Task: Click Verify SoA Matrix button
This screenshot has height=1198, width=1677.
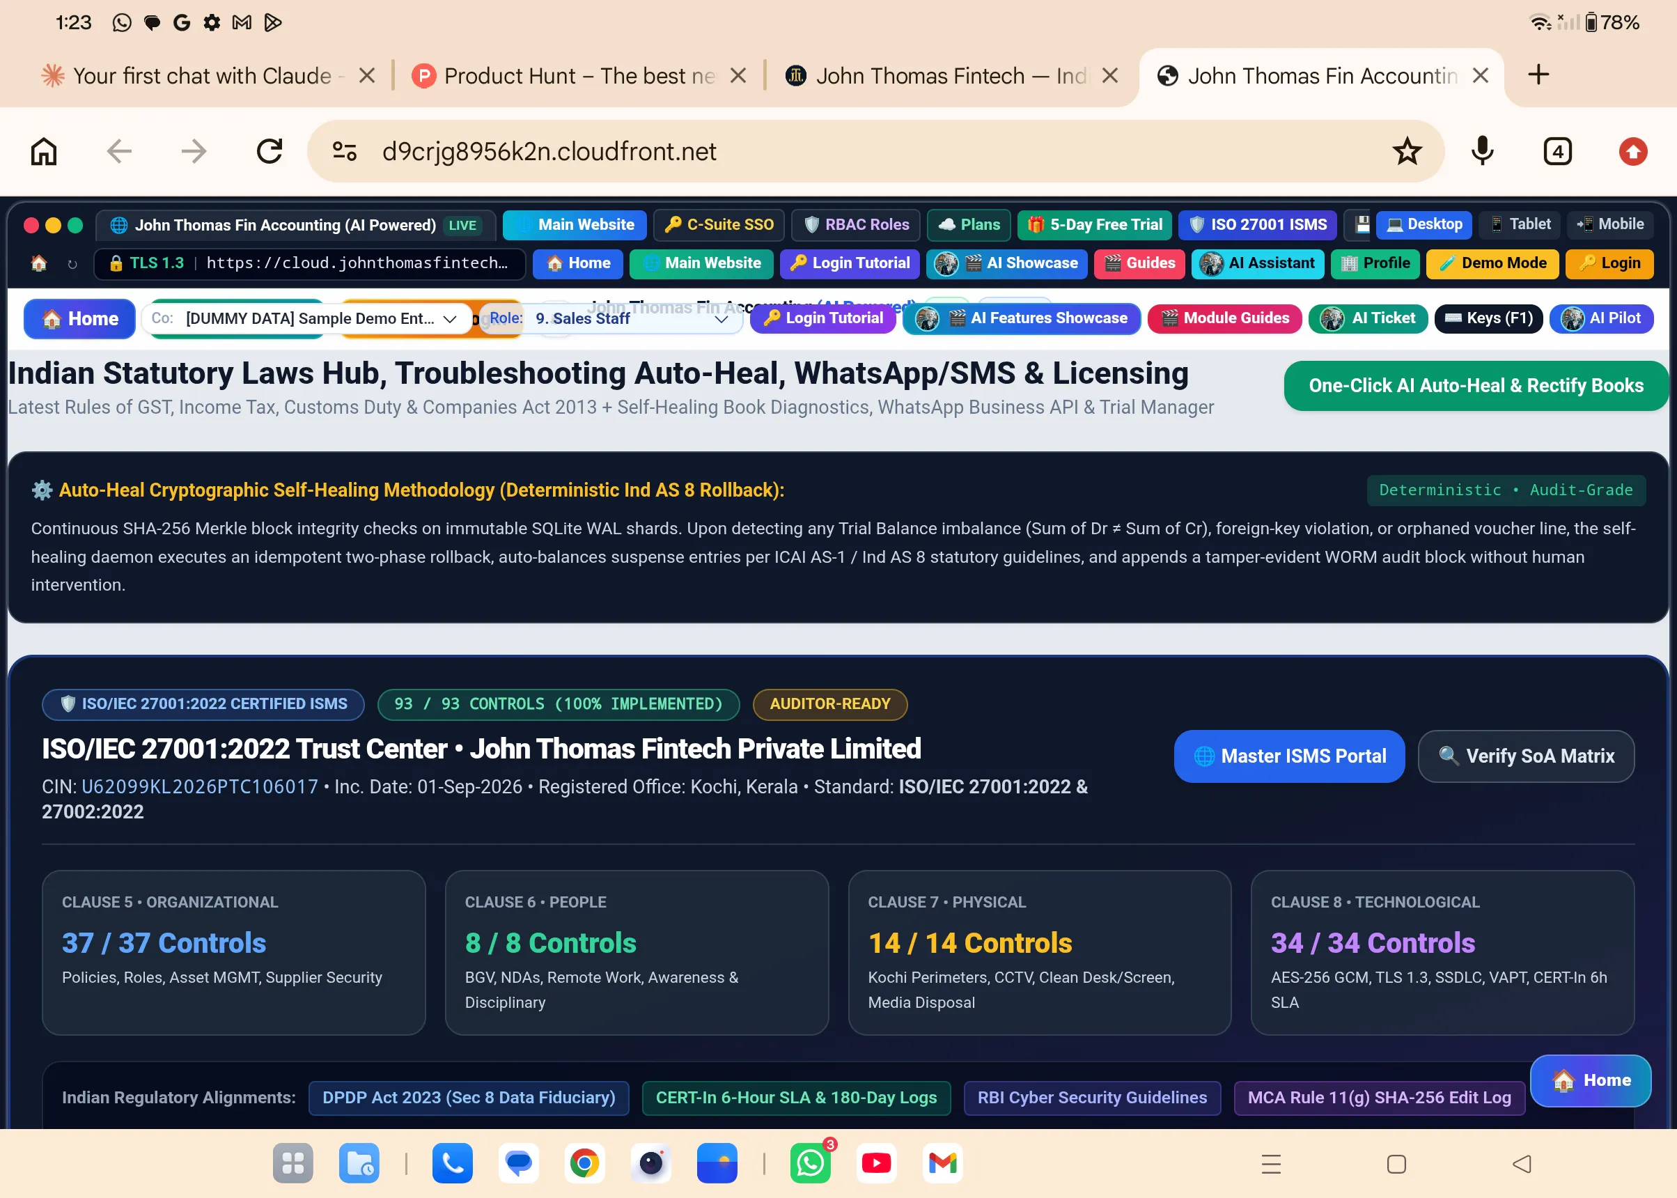Action: (1526, 756)
